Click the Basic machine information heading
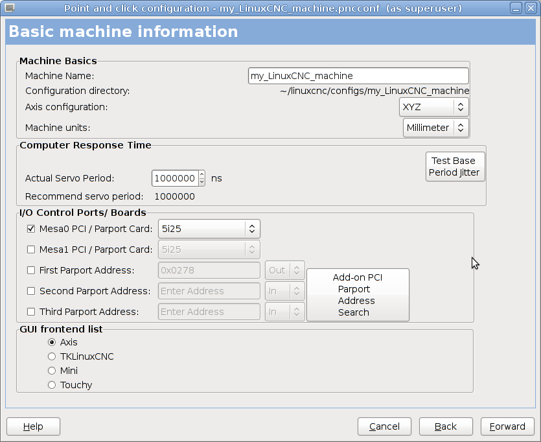Image resolution: width=541 pixels, height=442 pixels. pyautogui.click(x=123, y=32)
